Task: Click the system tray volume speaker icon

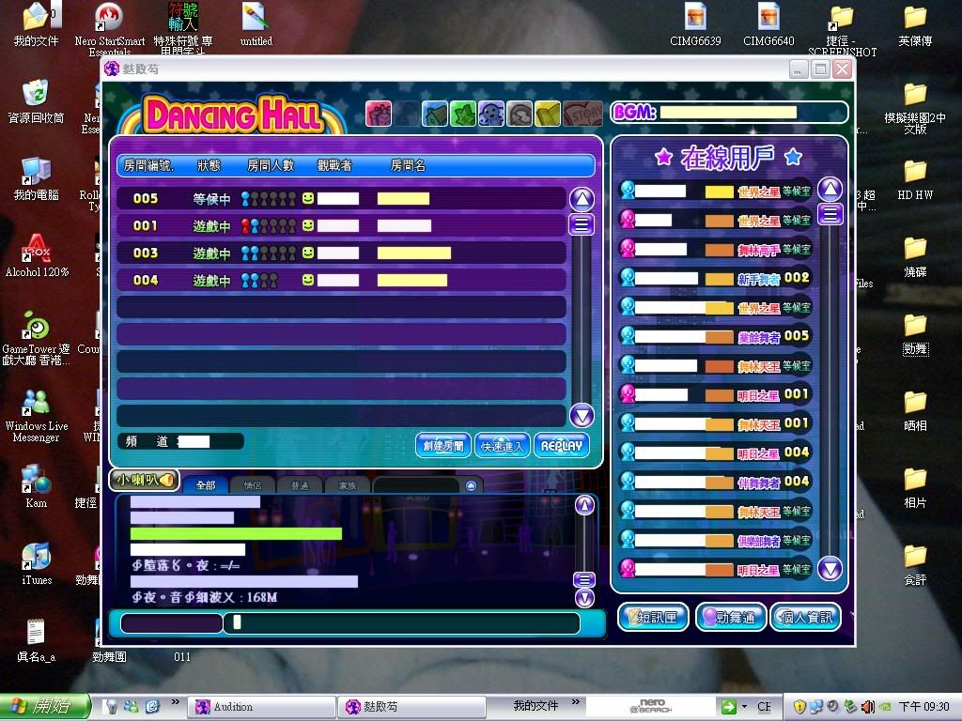Action: 867,707
